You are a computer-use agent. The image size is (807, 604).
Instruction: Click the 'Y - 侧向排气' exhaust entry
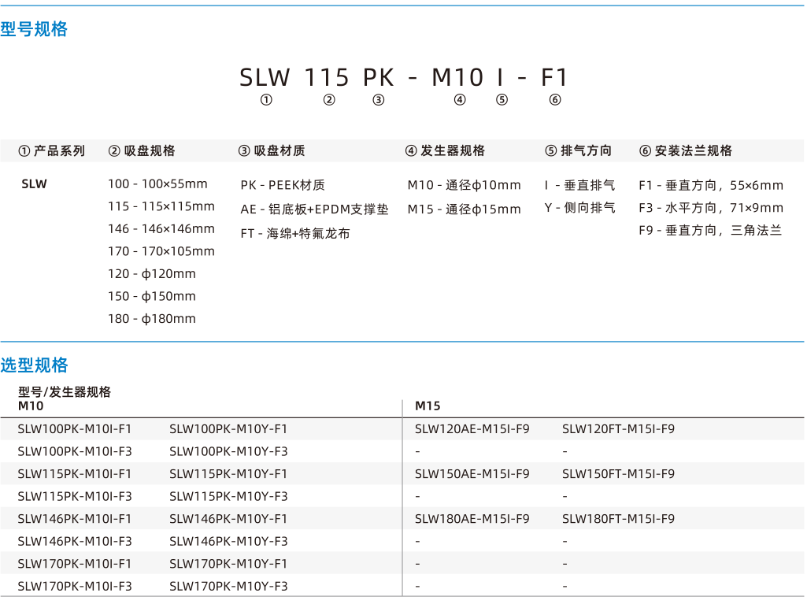pyautogui.click(x=579, y=208)
